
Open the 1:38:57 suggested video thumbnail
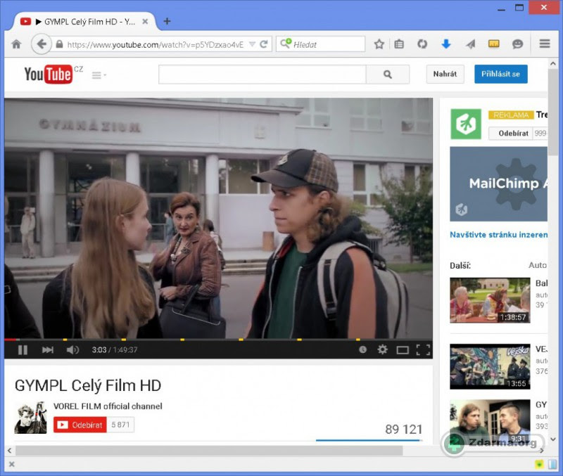490,300
